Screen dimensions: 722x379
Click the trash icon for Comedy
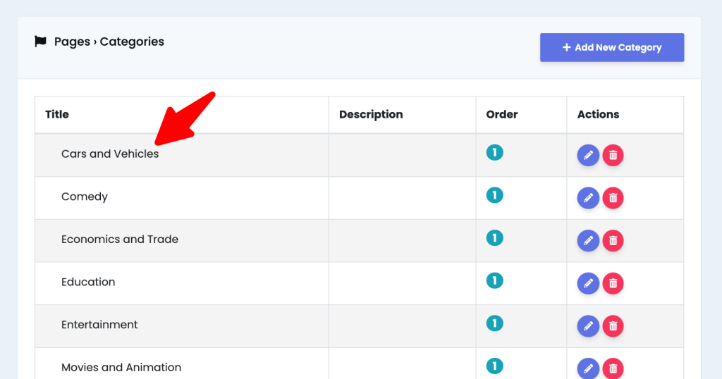coord(613,198)
